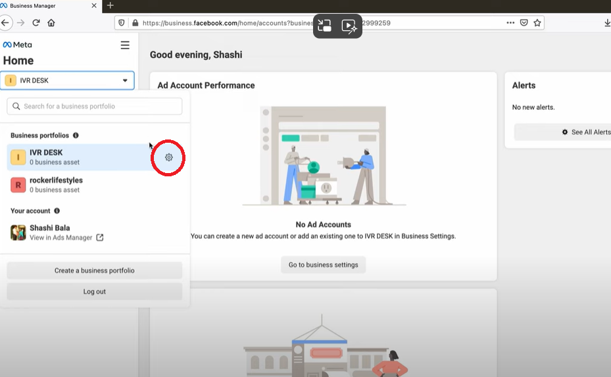Viewport: 611px width, 377px height.
Task: Click the Log out button
Action: coord(94,291)
